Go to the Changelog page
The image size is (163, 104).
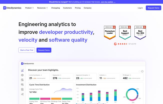click(55, 8)
